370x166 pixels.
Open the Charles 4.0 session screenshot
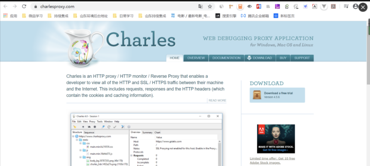point(146,139)
